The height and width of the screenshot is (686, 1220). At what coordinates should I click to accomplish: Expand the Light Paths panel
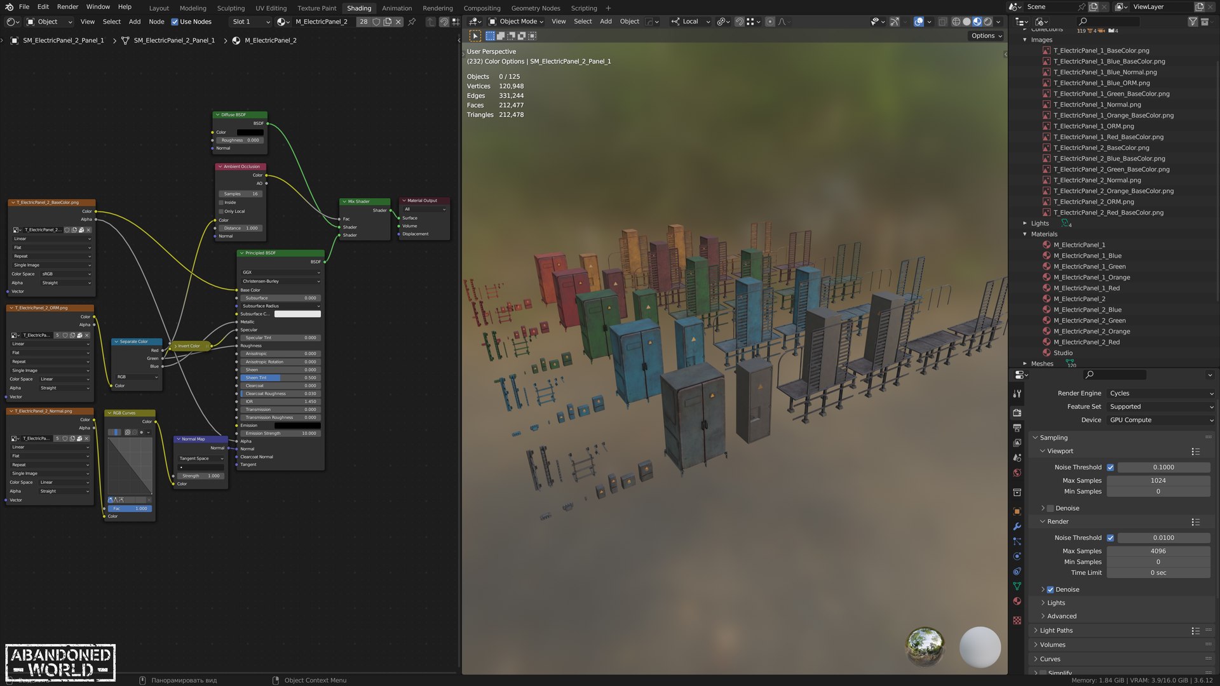(1056, 630)
